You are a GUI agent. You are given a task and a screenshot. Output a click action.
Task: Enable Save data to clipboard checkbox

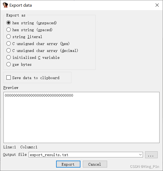(x=9, y=78)
